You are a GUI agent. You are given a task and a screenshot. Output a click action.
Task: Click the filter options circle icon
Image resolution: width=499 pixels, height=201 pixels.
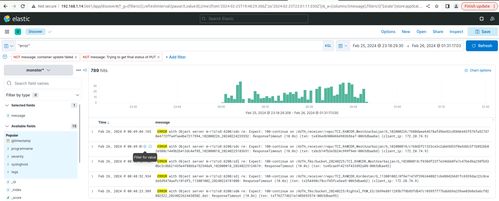[5, 57]
